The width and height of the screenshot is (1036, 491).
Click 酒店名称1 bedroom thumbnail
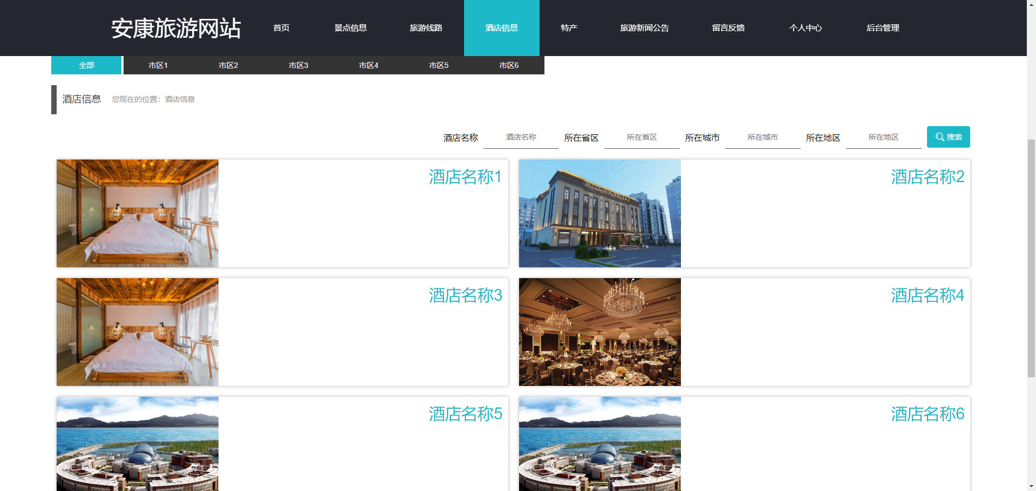tap(138, 213)
